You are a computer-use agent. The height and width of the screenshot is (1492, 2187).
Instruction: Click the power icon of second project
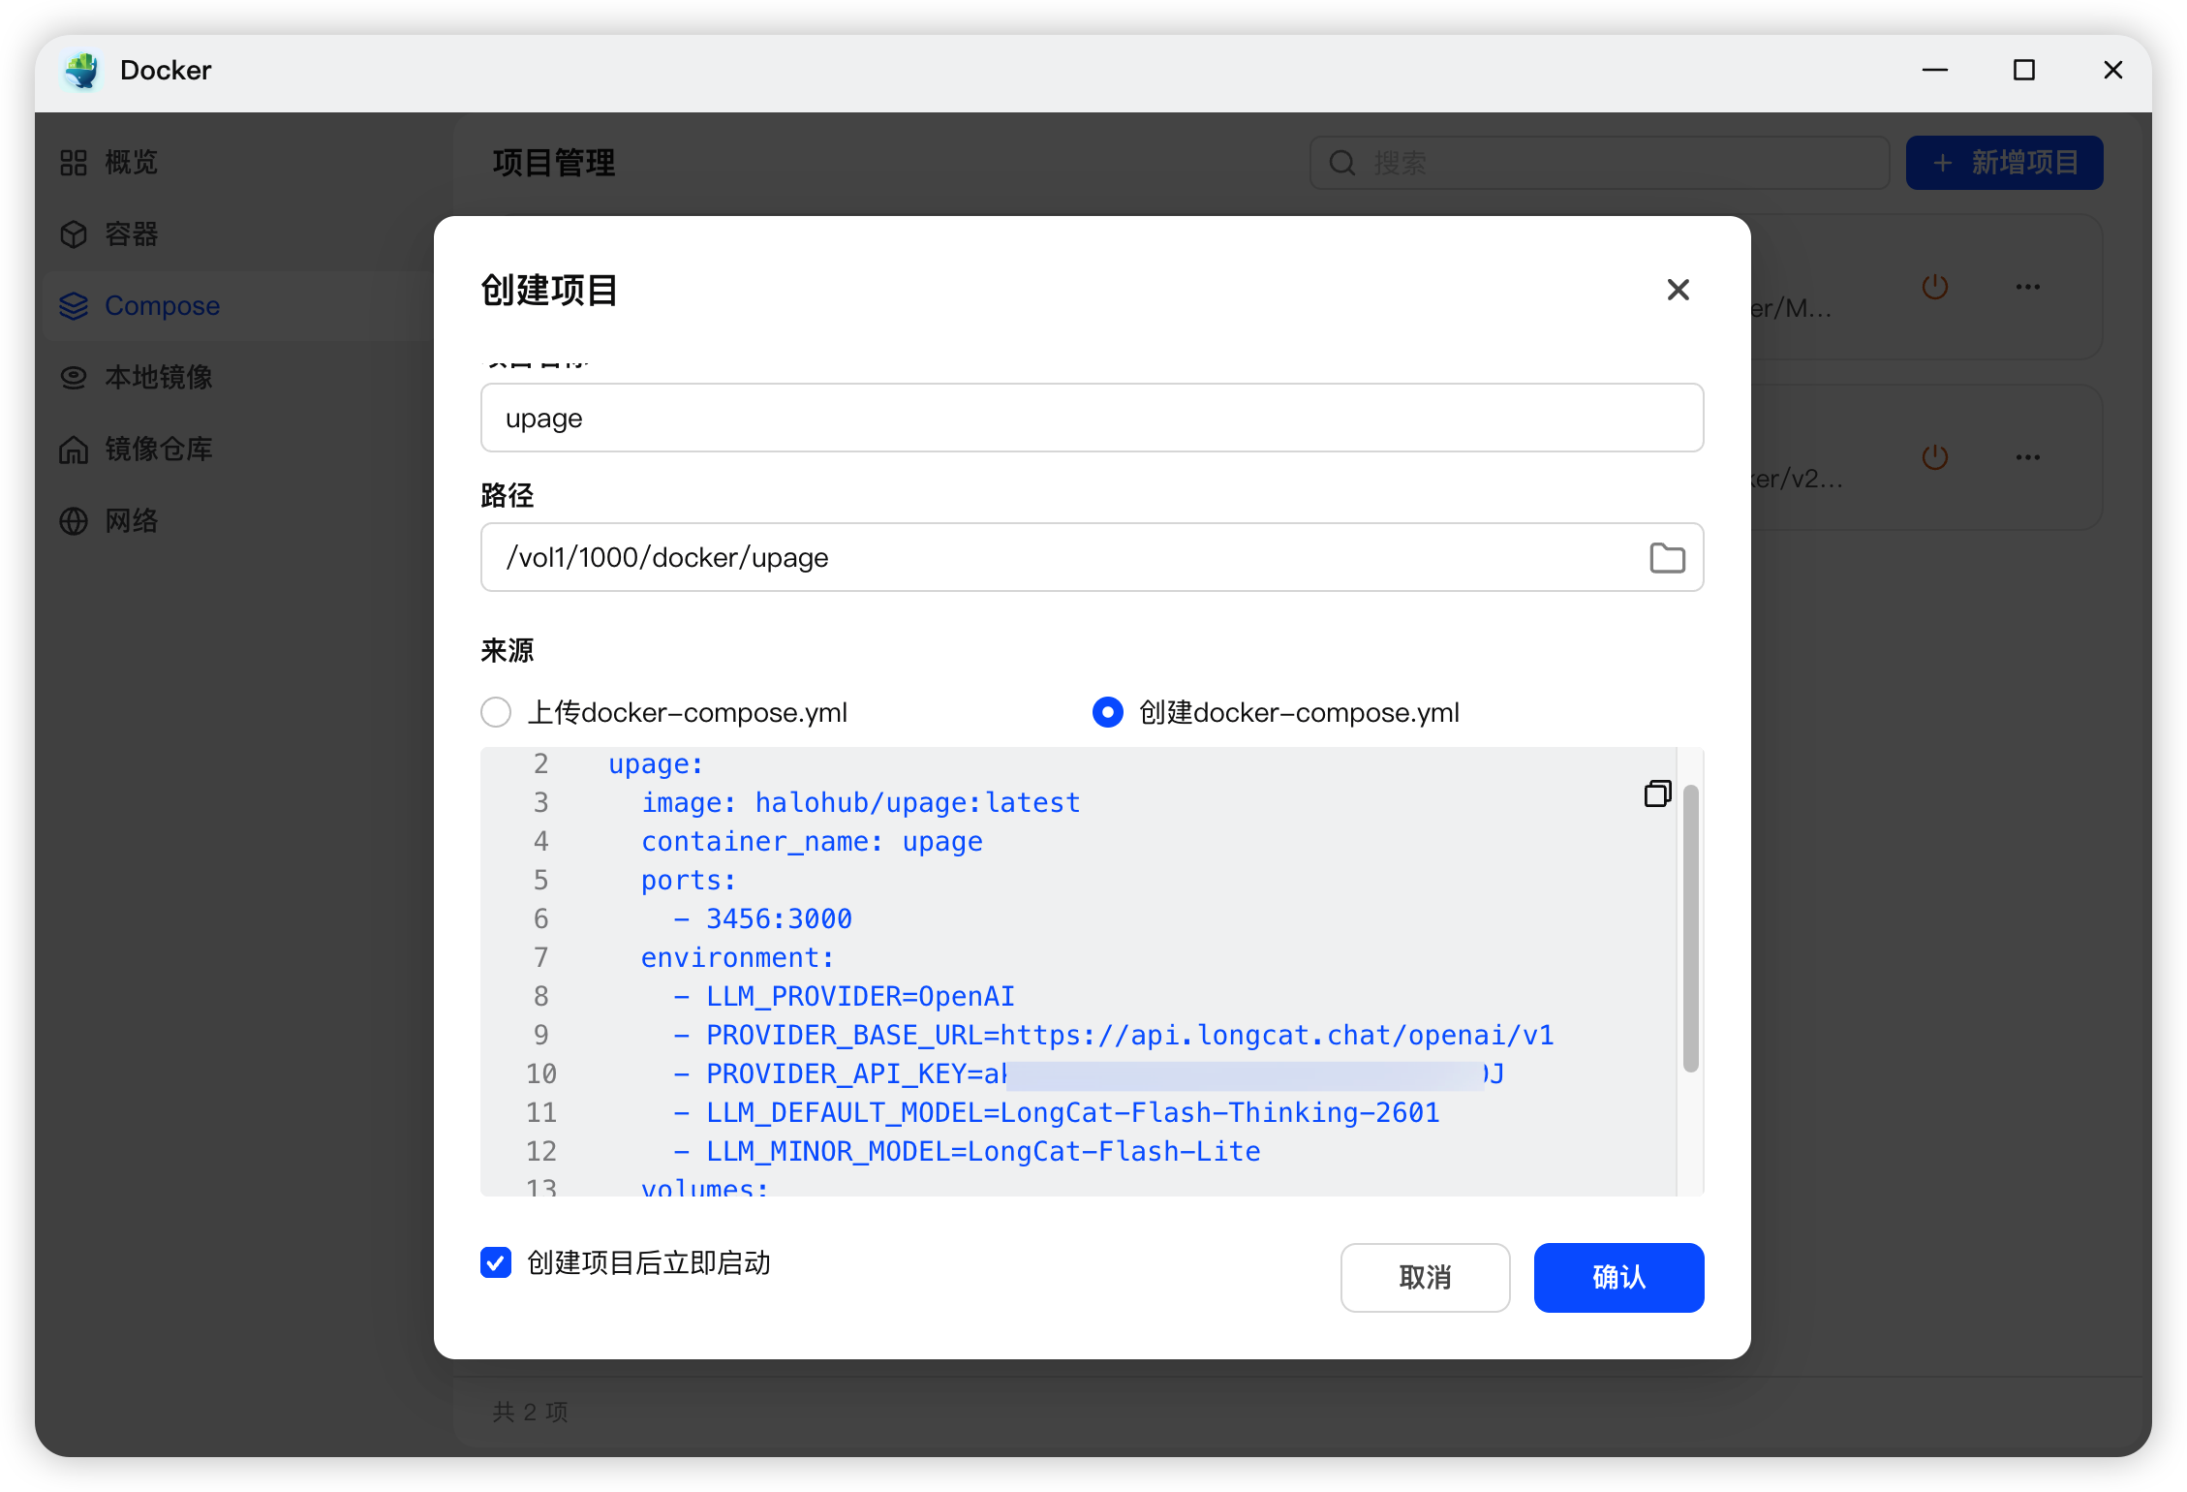[x=1934, y=457]
